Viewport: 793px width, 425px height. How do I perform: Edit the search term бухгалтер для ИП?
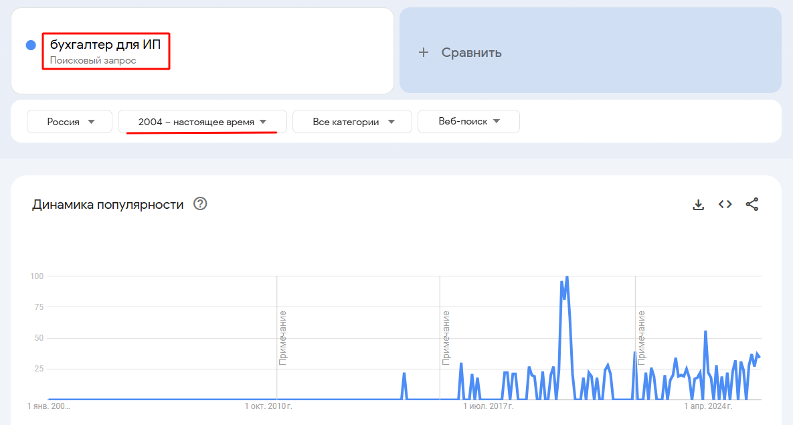click(105, 45)
